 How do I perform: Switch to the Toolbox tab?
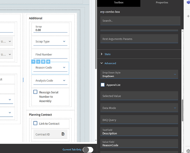pyautogui.click(x=119, y=2)
